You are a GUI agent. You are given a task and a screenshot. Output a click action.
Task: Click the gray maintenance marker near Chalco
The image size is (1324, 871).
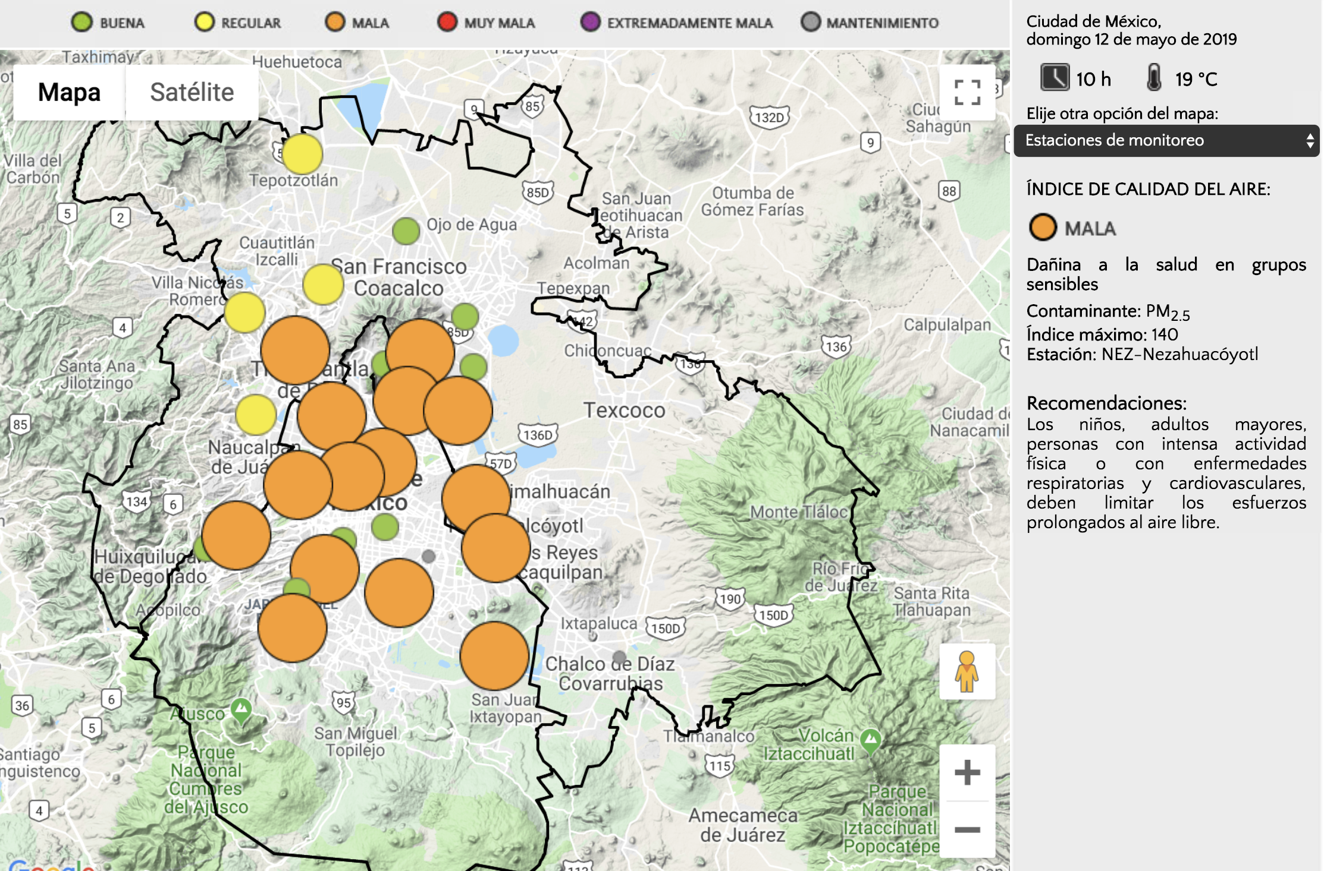coord(619,657)
